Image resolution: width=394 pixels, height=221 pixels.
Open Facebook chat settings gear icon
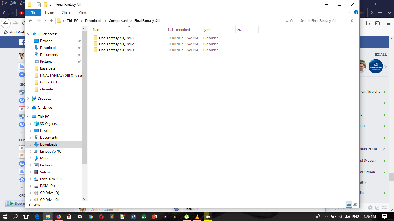(x=370, y=207)
